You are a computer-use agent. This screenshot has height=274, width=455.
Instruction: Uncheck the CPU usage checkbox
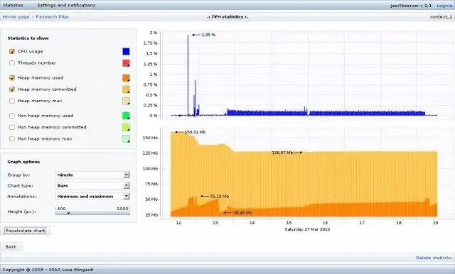[x=12, y=52]
